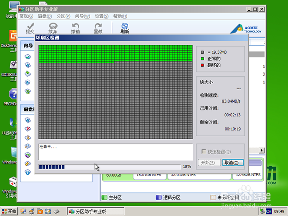Collapse the 向导 panel header
Screen dimensions: 288x216
coord(27,46)
